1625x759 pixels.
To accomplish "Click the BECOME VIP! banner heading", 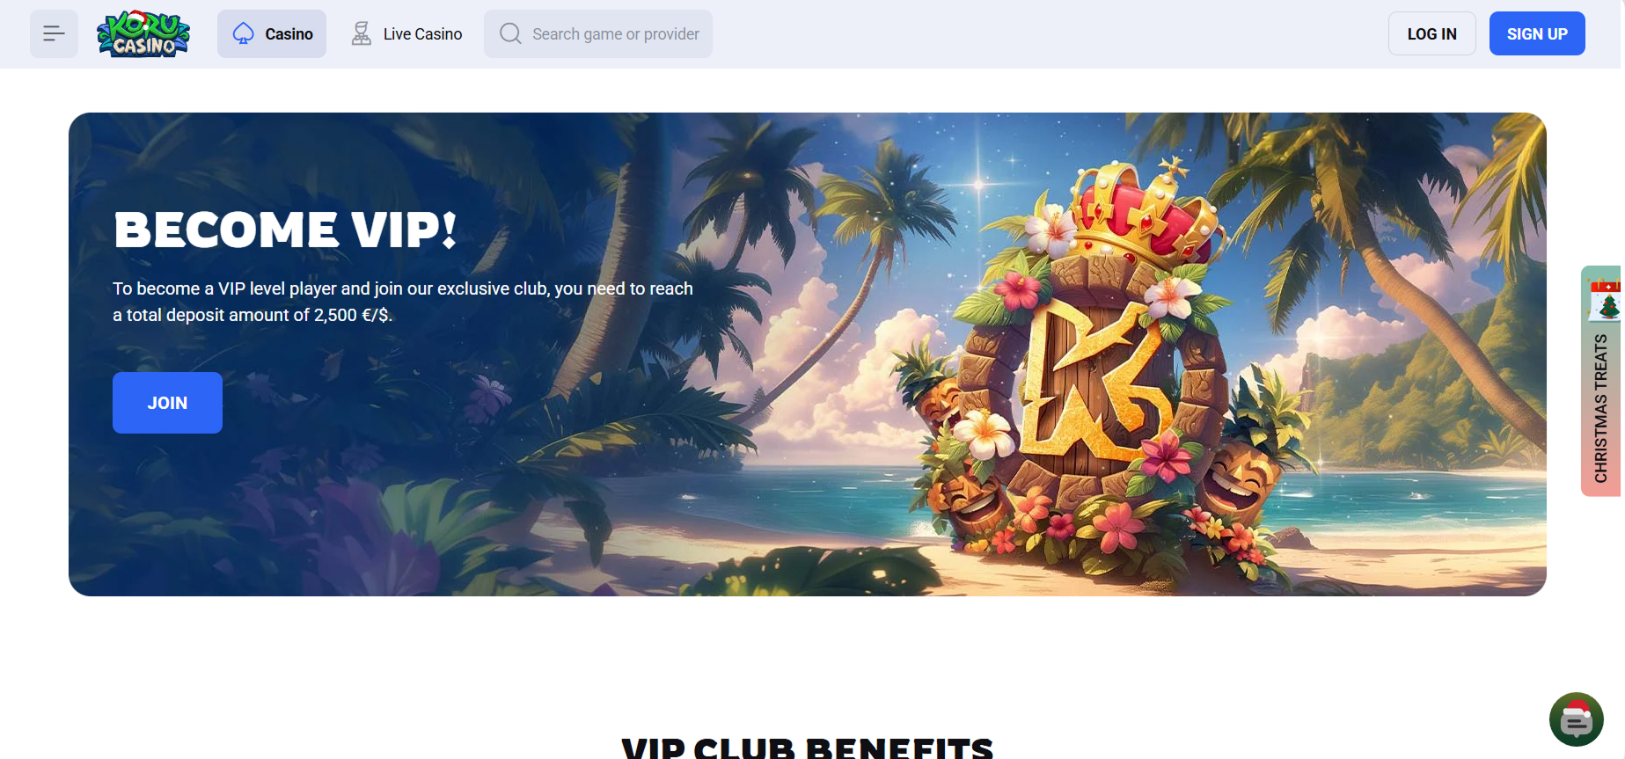I will (286, 230).
